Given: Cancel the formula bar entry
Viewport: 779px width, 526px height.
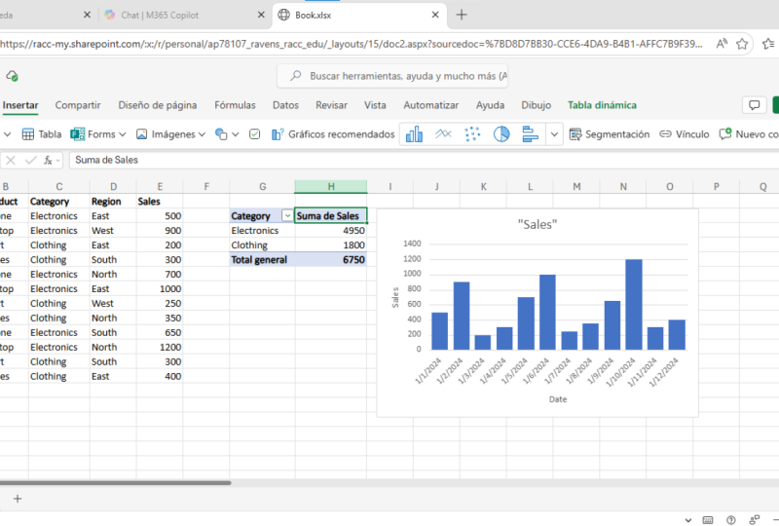Looking at the screenshot, I should pyautogui.click(x=11, y=160).
